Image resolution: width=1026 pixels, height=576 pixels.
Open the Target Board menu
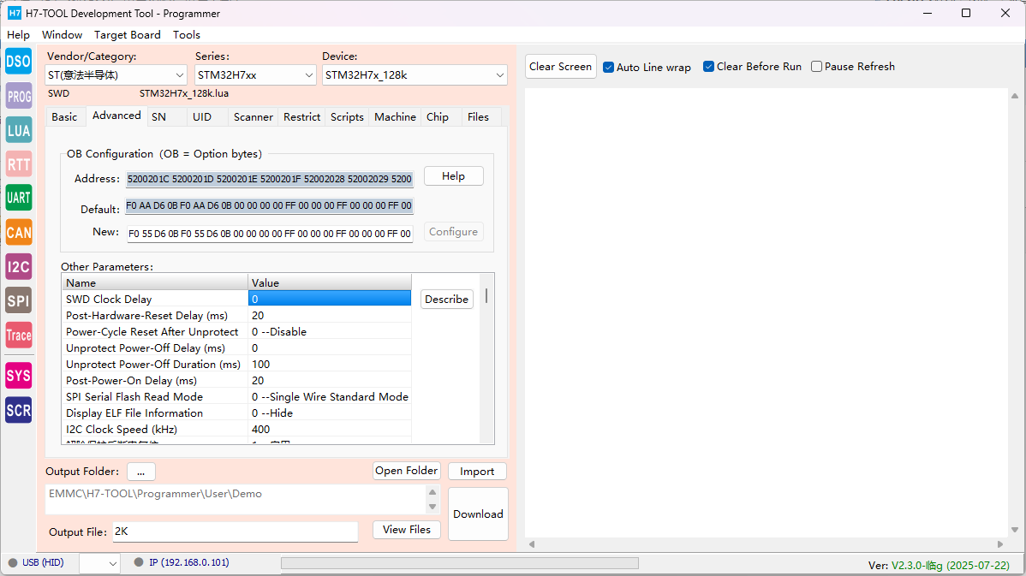click(128, 34)
